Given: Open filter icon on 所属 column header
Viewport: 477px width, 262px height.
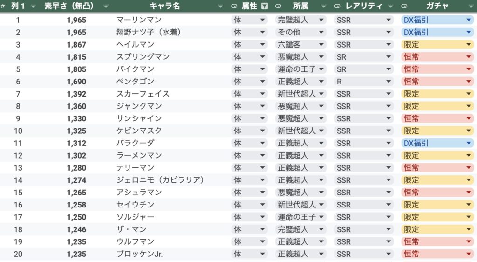Looking at the screenshot, I should (323, 6).
